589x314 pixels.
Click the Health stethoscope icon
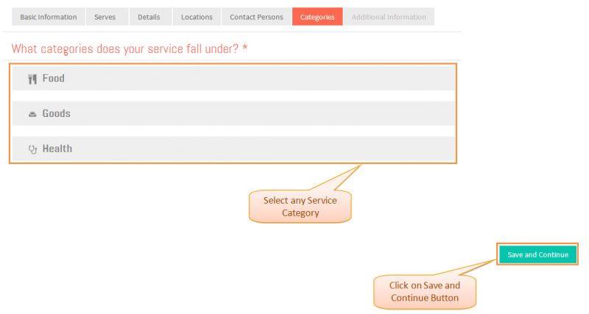[32, 149]
